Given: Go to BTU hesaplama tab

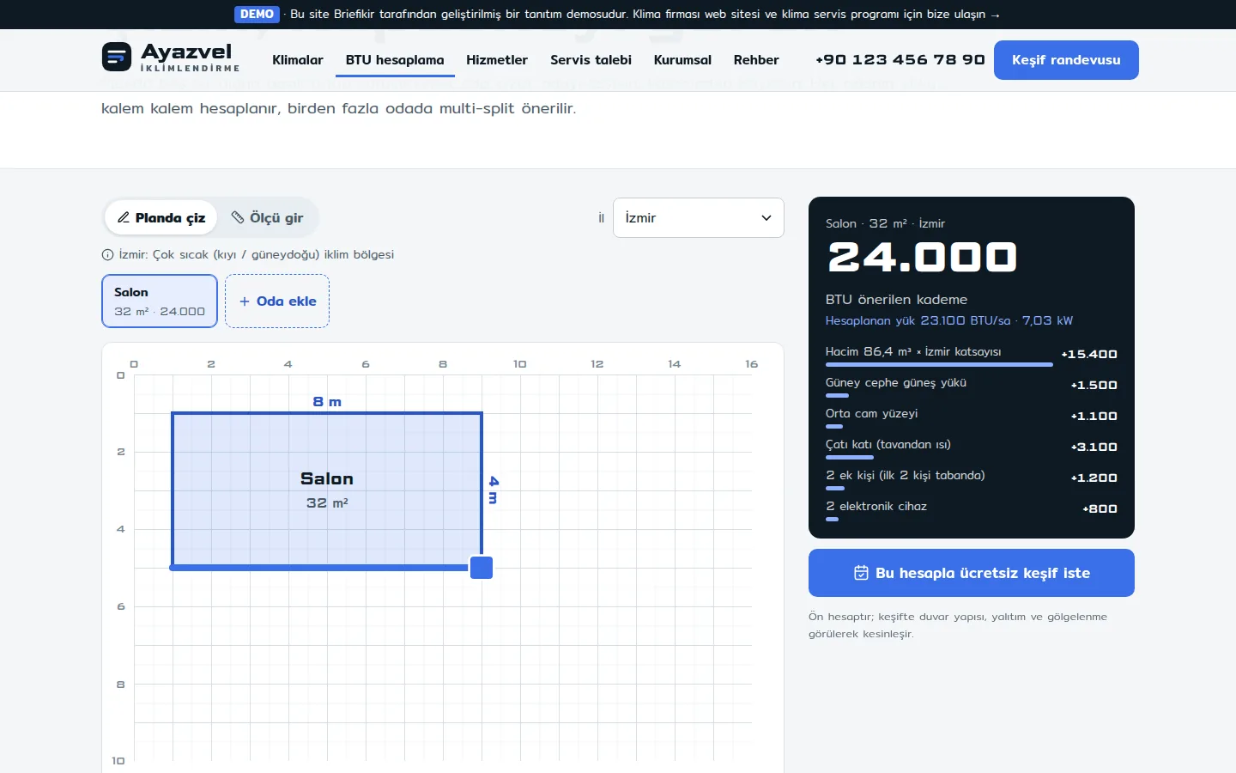Looking at the screenshot, I should [395, 60].
